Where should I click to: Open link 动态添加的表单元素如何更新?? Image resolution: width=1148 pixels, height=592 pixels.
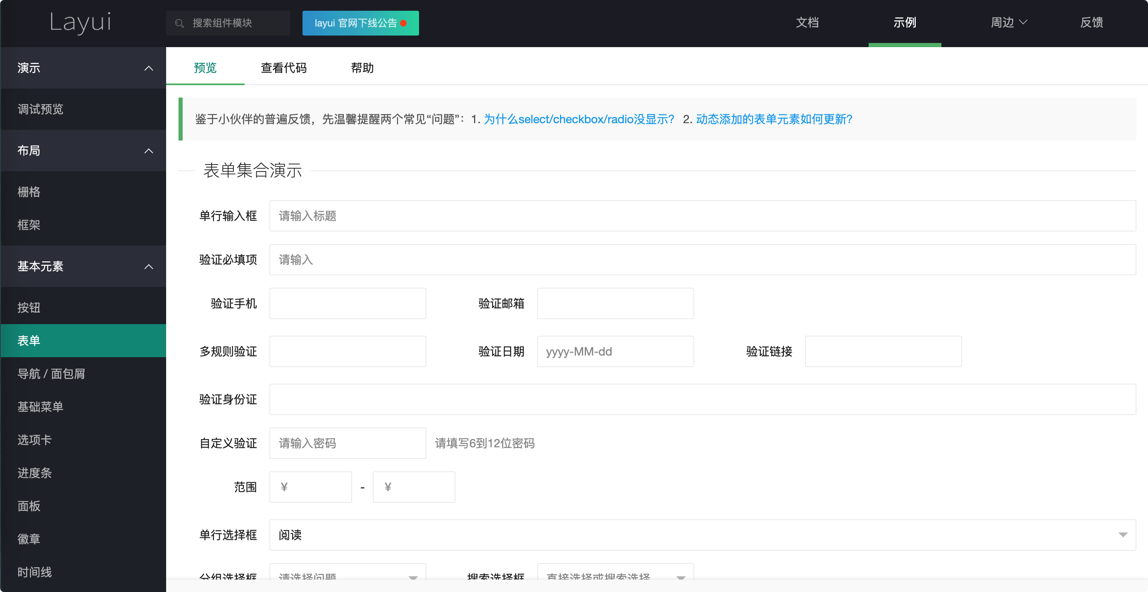tap(774, 119)
